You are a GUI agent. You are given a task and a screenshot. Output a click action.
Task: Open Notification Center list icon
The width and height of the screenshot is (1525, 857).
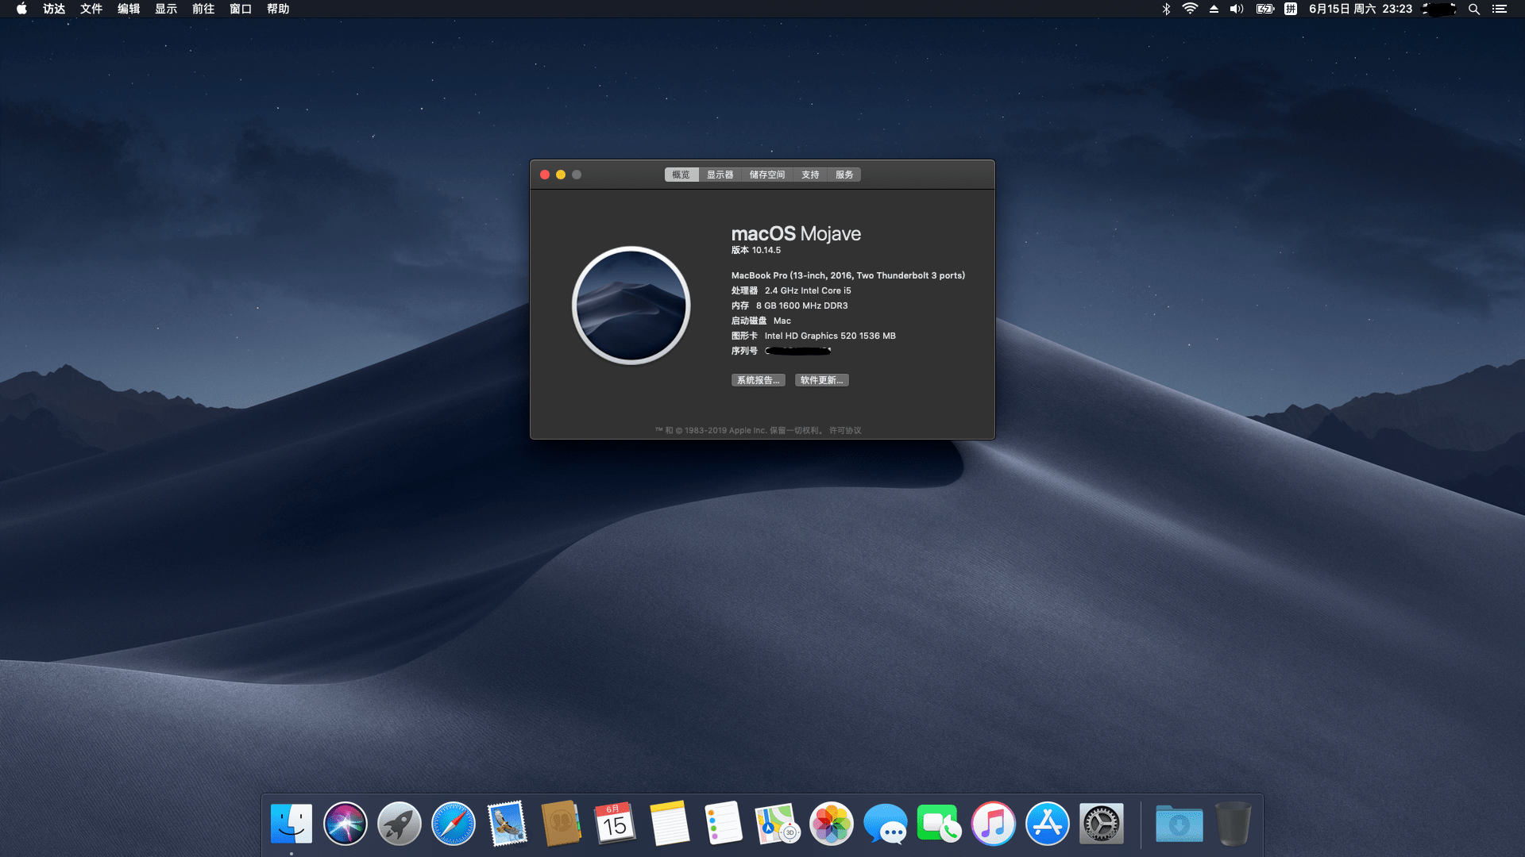[x=1500, y=9]
